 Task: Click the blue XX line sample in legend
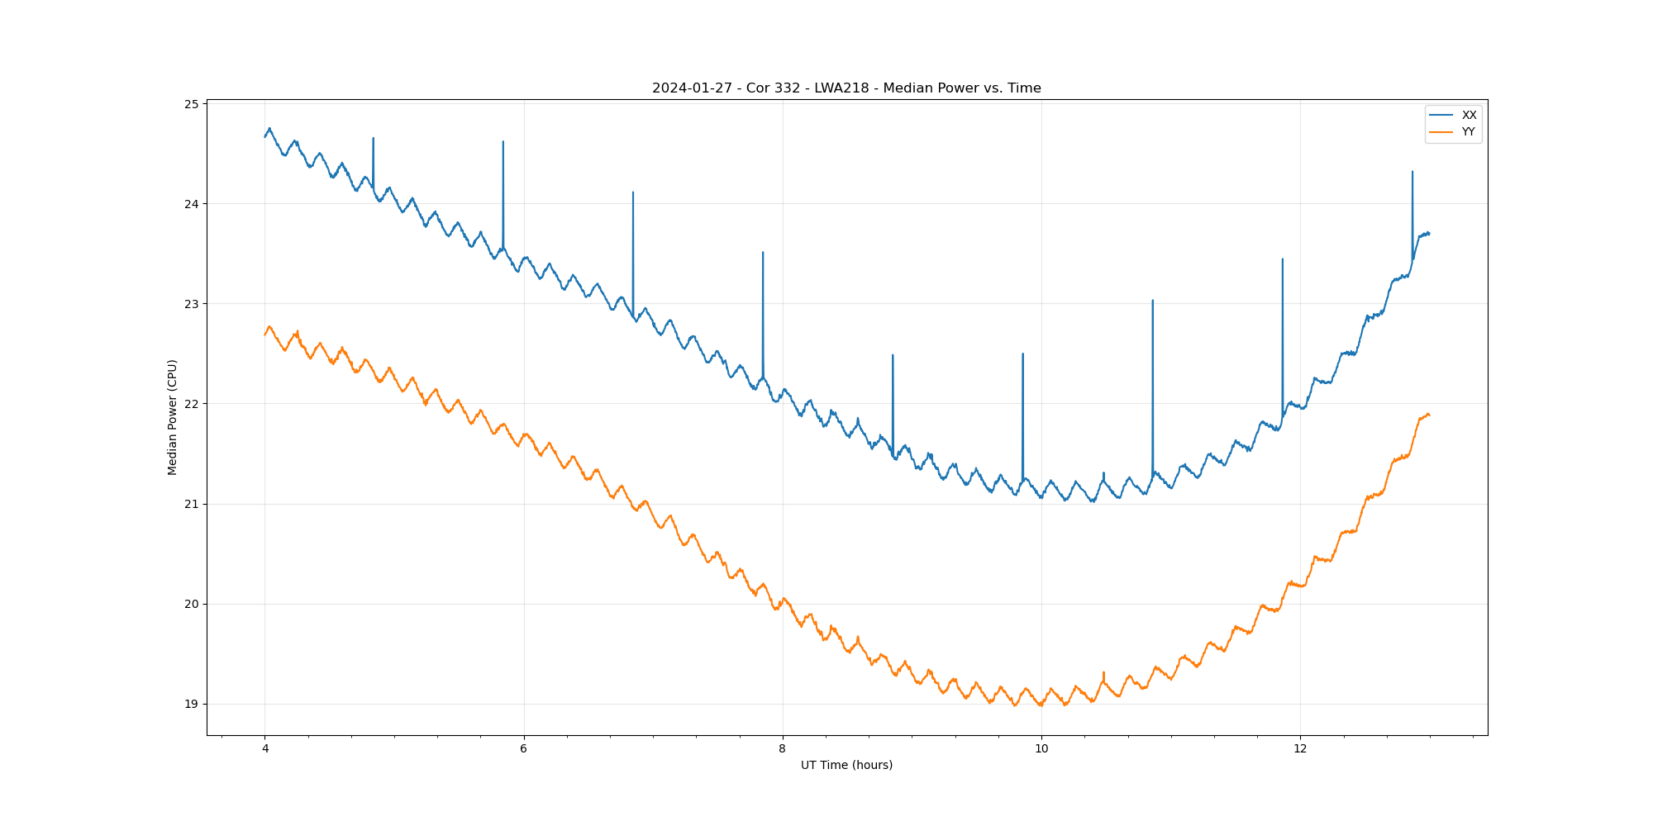[1441, 116]
